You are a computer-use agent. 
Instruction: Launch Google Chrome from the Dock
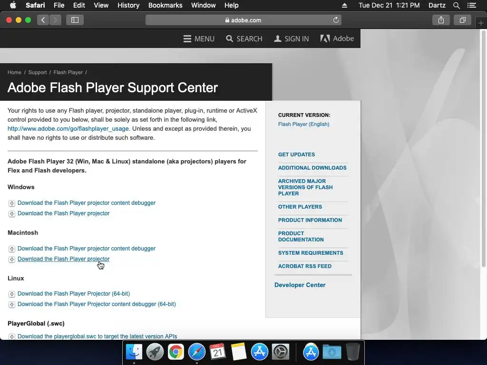tap(176, 352)
